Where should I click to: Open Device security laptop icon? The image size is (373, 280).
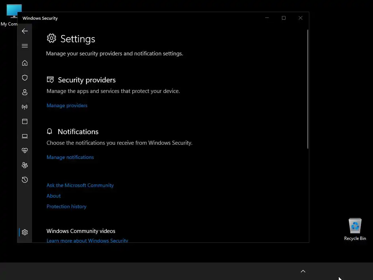[25, 136]
